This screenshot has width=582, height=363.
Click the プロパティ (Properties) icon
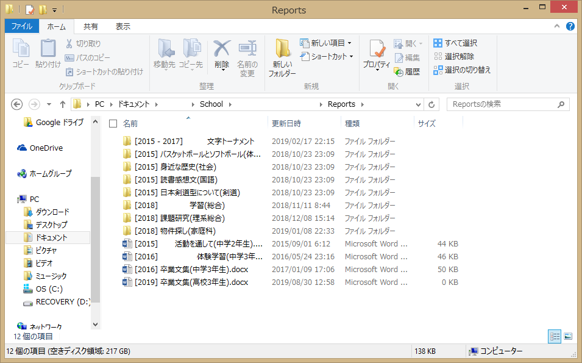[x=376, y=56]
